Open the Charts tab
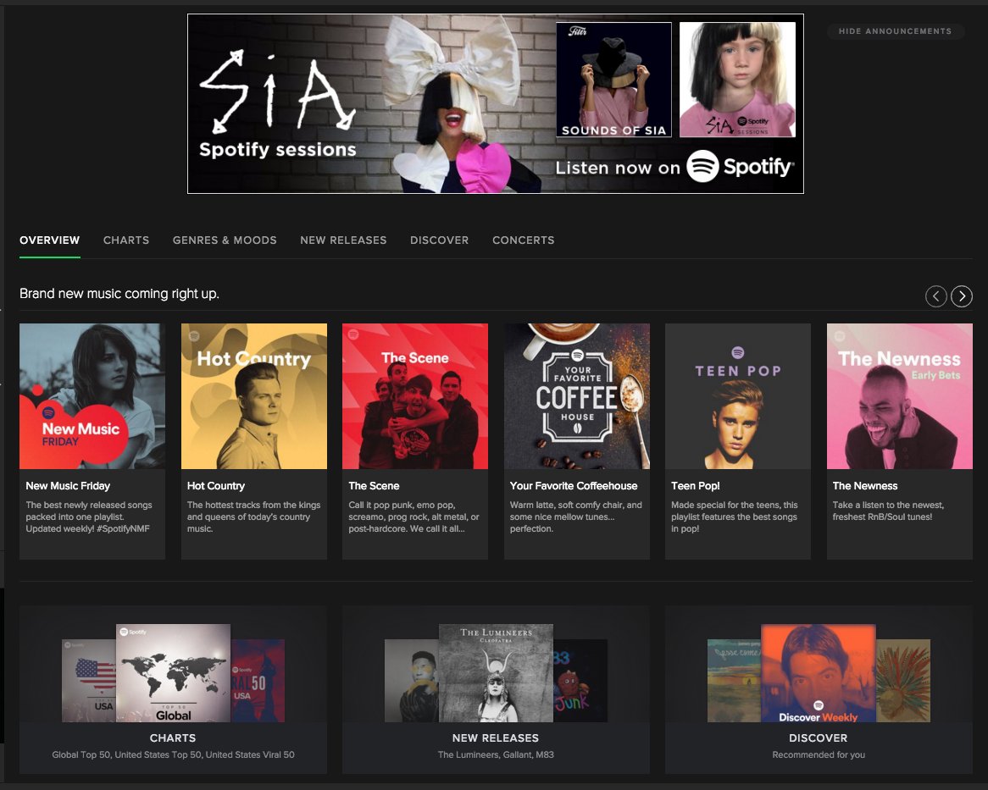Screen dimensions: 988x790 coord(126,240)
